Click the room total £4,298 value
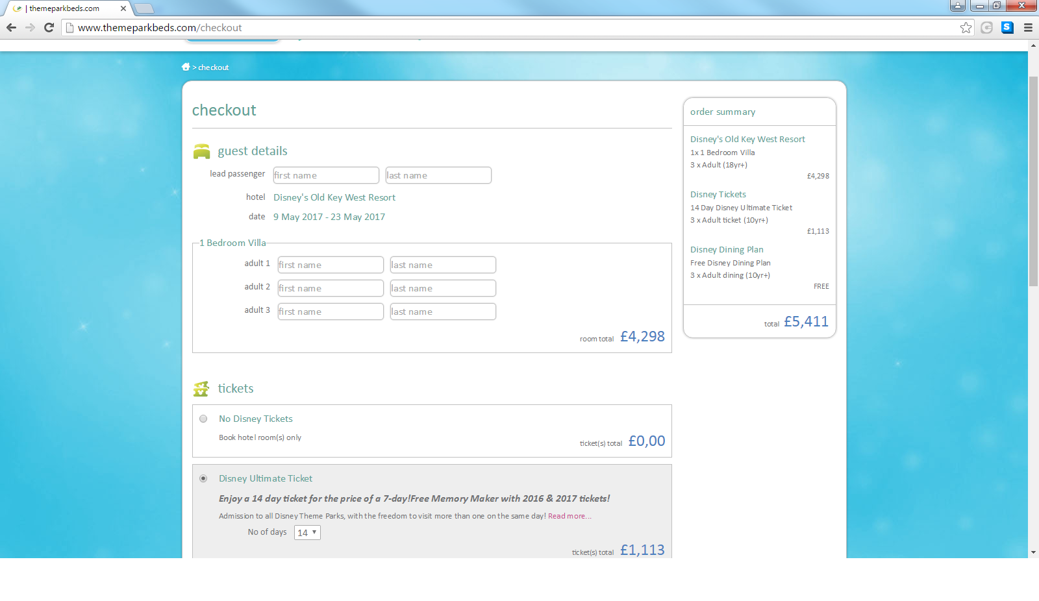Viewport: 1039px width, 601px height. coord(642,336)
